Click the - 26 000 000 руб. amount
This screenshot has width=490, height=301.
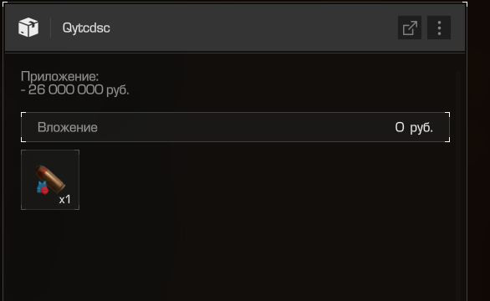click(75, 90)
